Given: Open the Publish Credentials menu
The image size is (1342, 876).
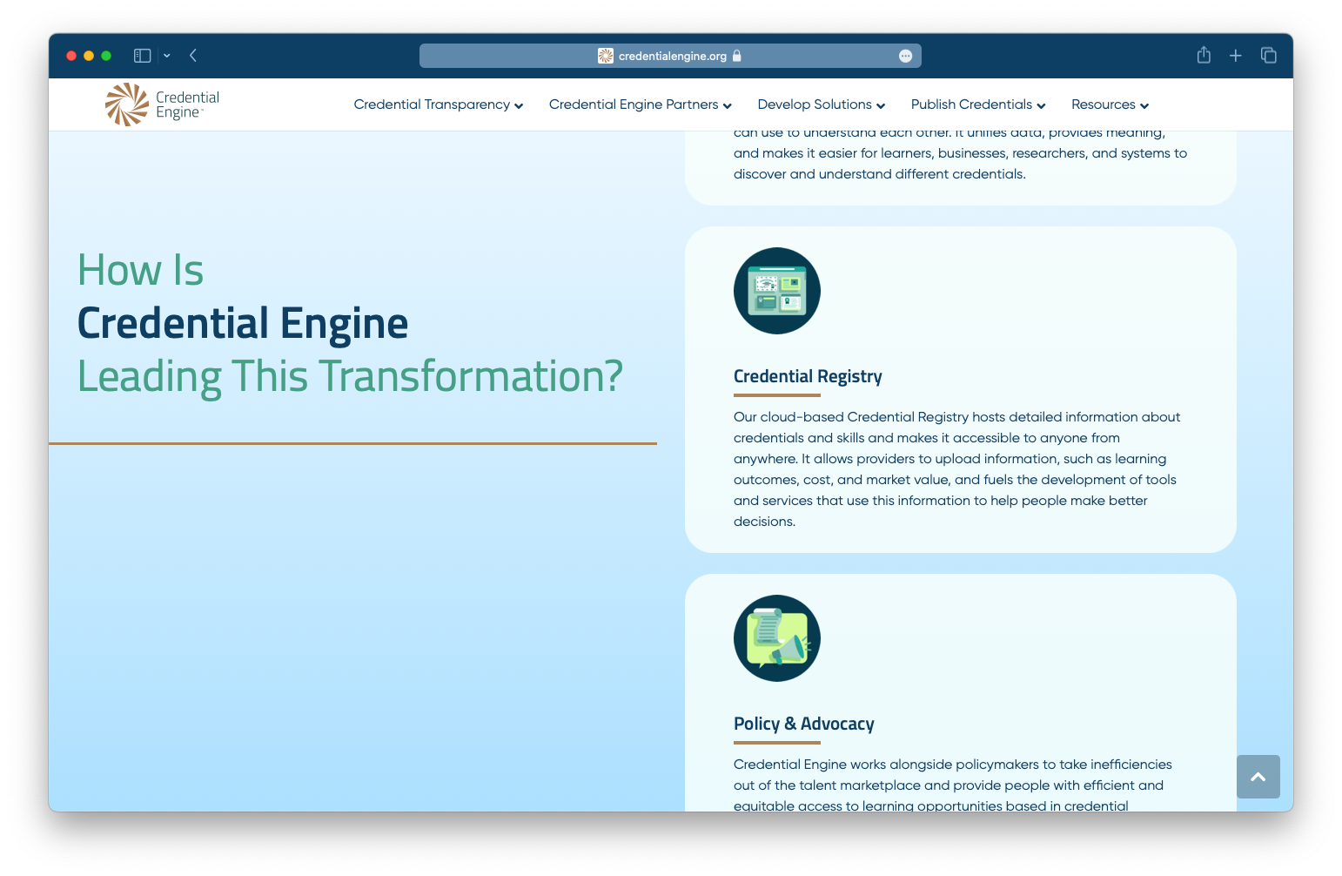Looking at the screenshot, I should 978,104.
